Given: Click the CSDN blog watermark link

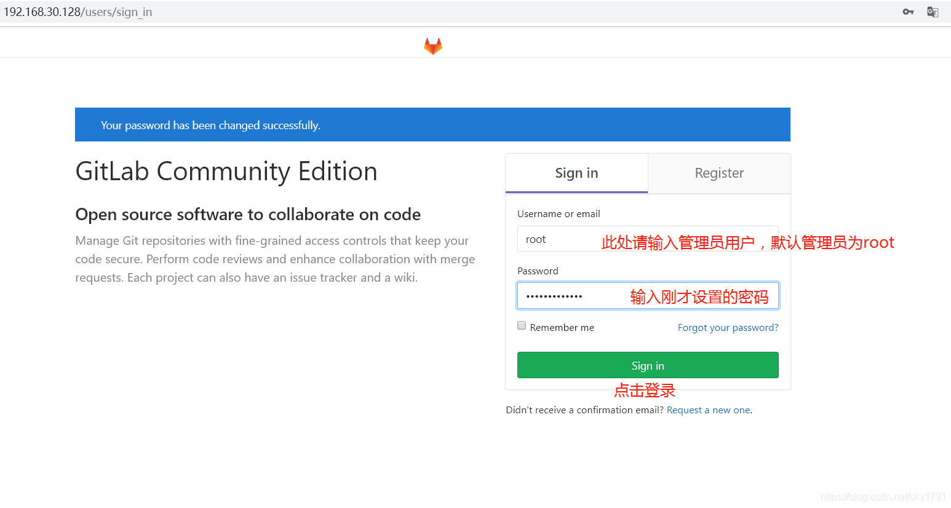Looking at the screenshot, I should 884,496.
